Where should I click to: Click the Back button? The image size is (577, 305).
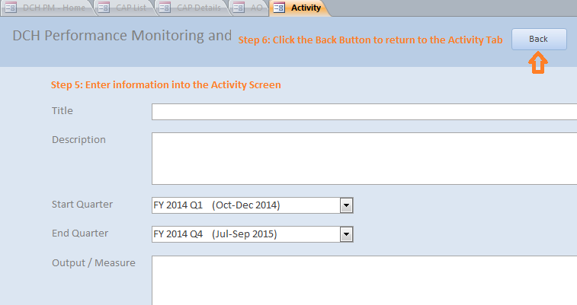pyautogui.click(x=539, y=39)
